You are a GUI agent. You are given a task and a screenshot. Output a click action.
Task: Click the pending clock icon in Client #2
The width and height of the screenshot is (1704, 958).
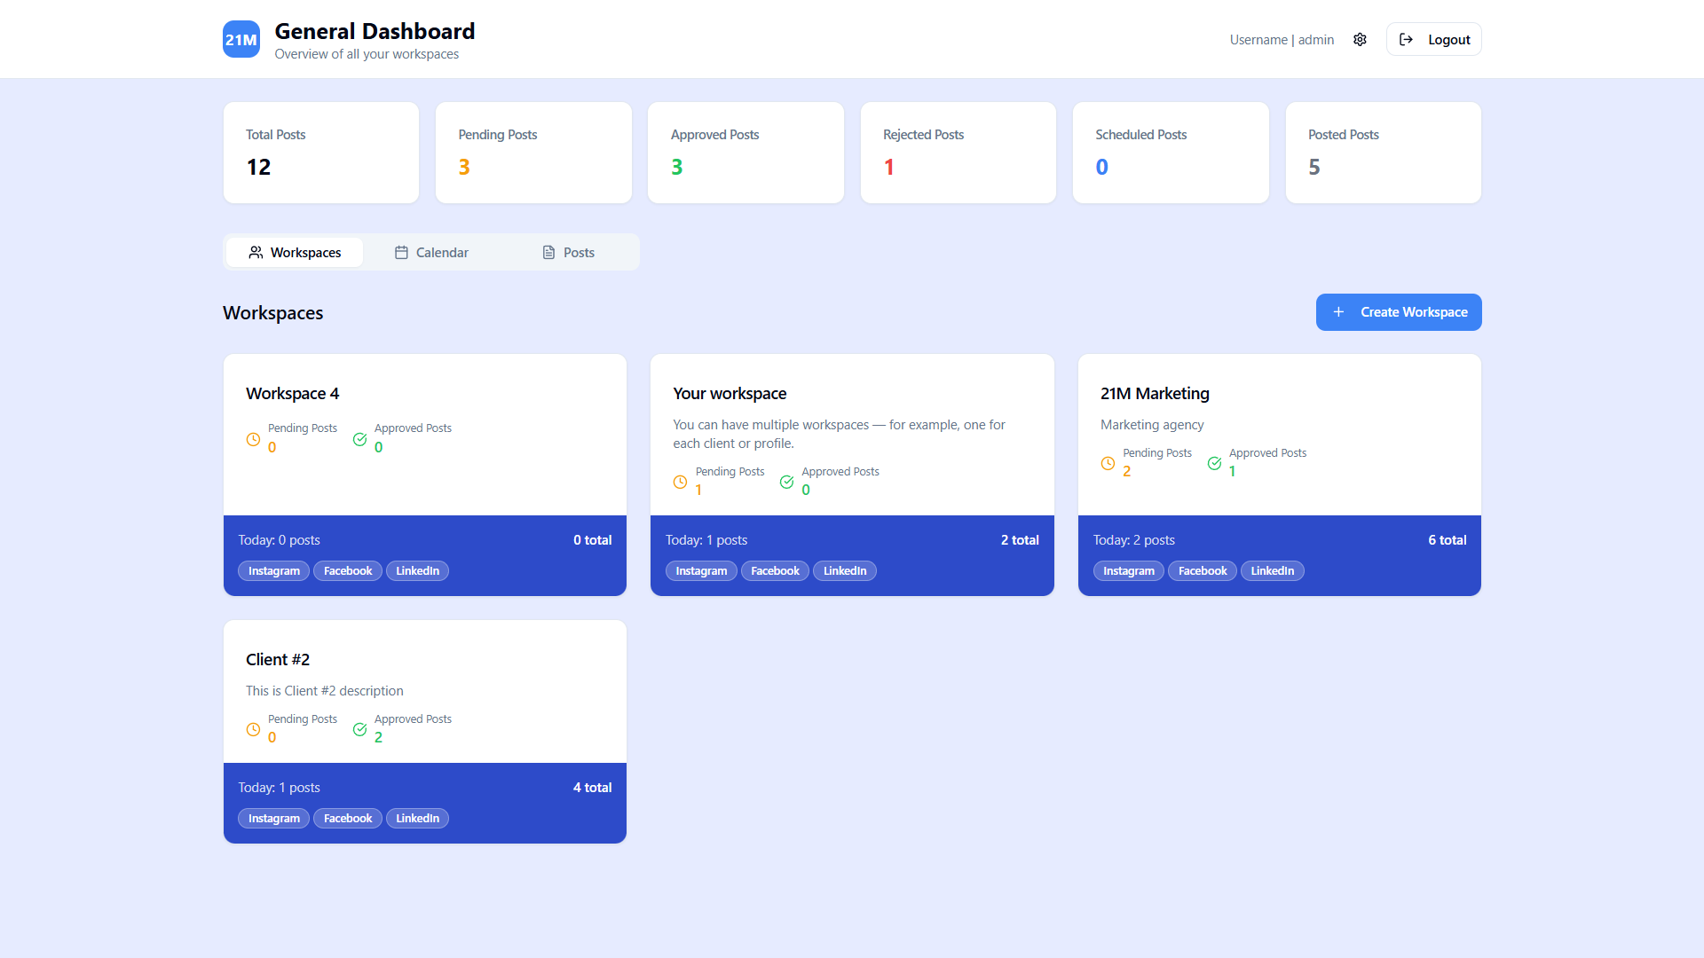[x=253, y=729]
